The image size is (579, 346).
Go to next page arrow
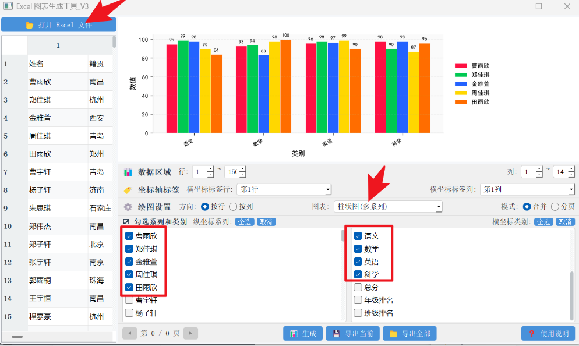click(x=190, y=333)
